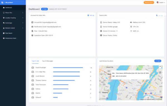Click the US flag icon
Screen dimensions: 167x106
click(158, 2)
